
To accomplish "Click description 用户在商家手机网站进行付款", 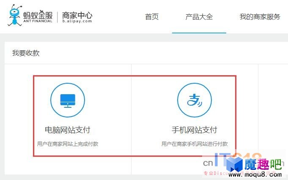I will click(195, 144).
